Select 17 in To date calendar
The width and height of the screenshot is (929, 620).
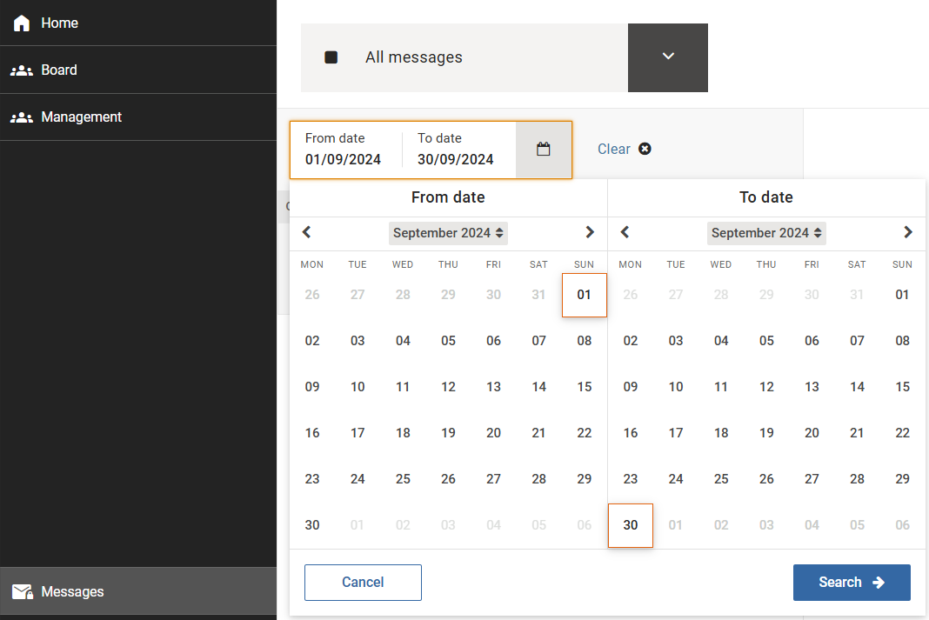(675, 433)
